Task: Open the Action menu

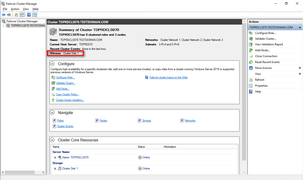Action: pos(15,9)
